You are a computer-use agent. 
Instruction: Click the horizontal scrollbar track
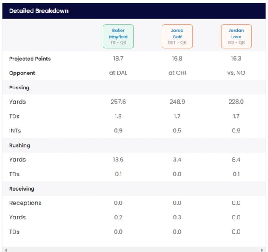tap(134, 249)
